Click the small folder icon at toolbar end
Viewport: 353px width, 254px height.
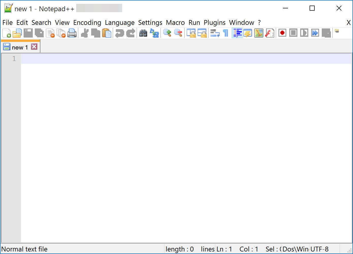click(x=337, y=31)
